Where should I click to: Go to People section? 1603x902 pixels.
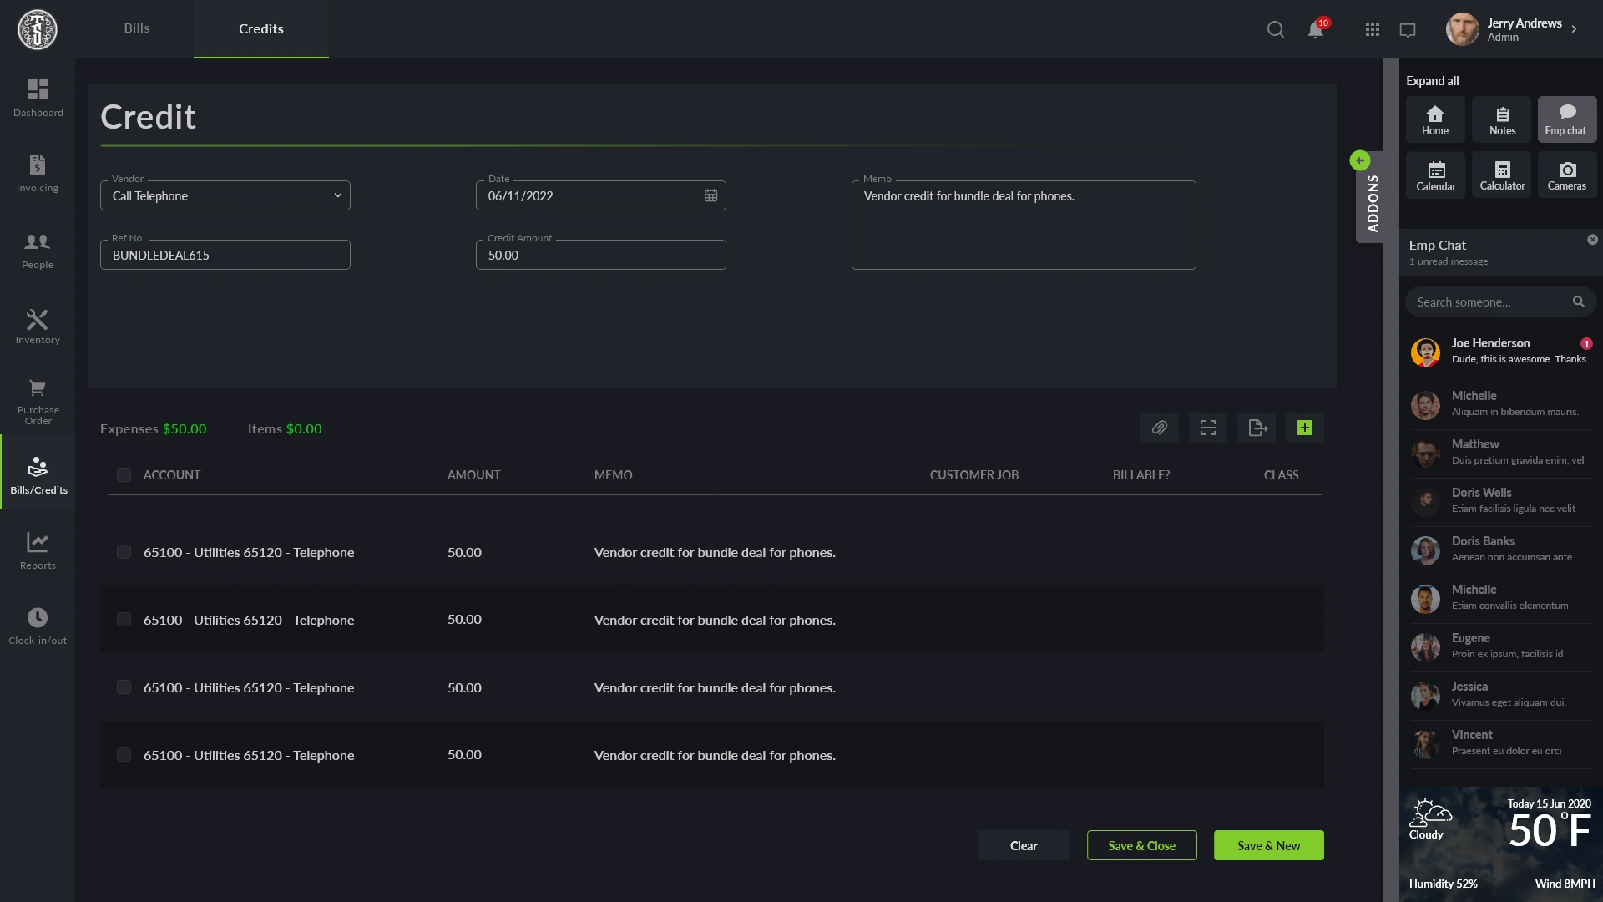(x=38, y=250)
